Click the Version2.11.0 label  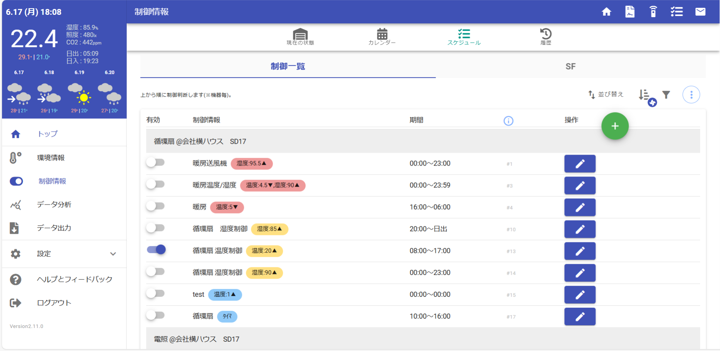(x=27, y=326)
